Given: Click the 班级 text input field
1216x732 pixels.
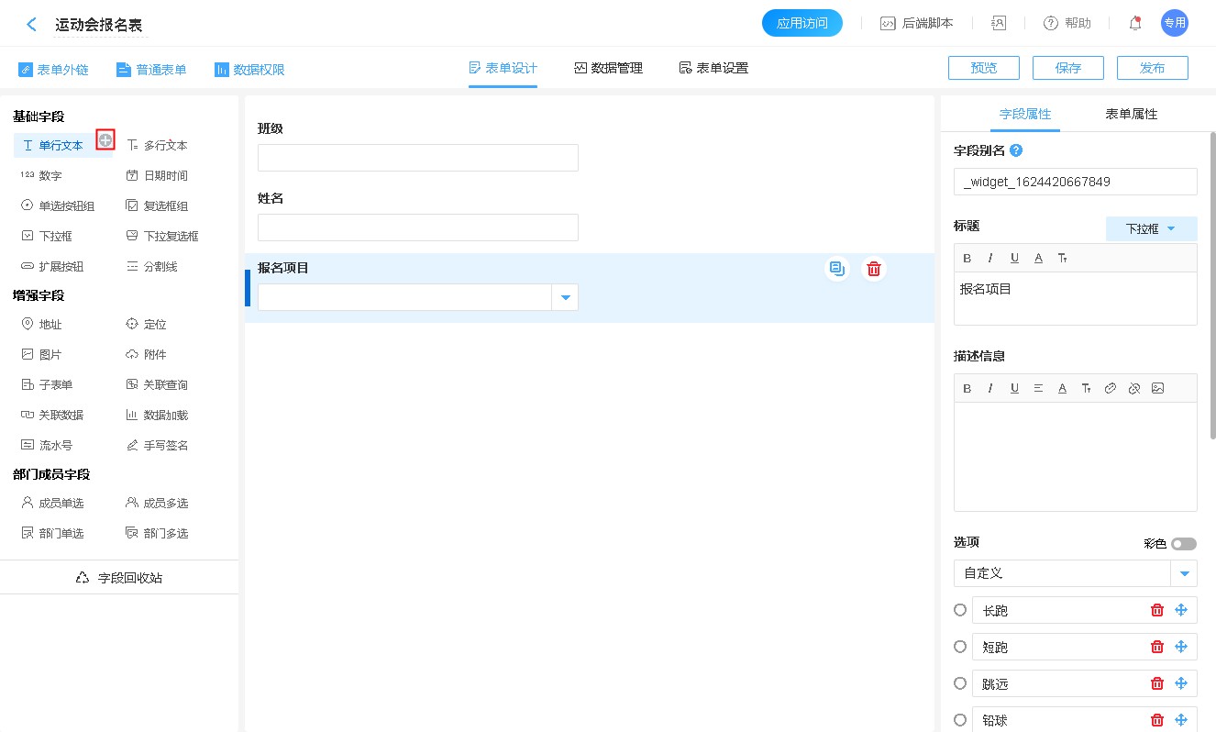Looking at the screenshot, I should [417, 158].
